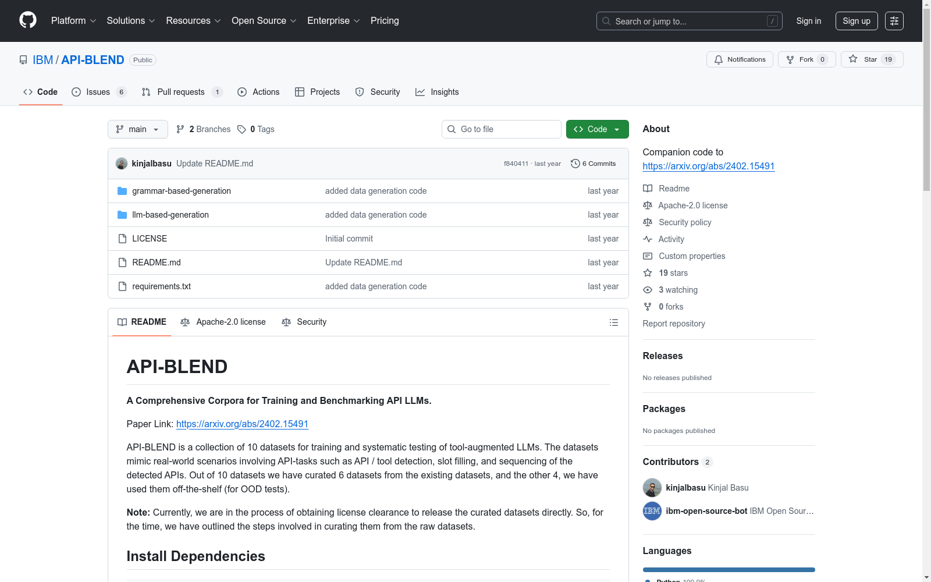Viewport: 931px width, 582px height.
Task: Open the Projects tab
Action: pos(318,92)
